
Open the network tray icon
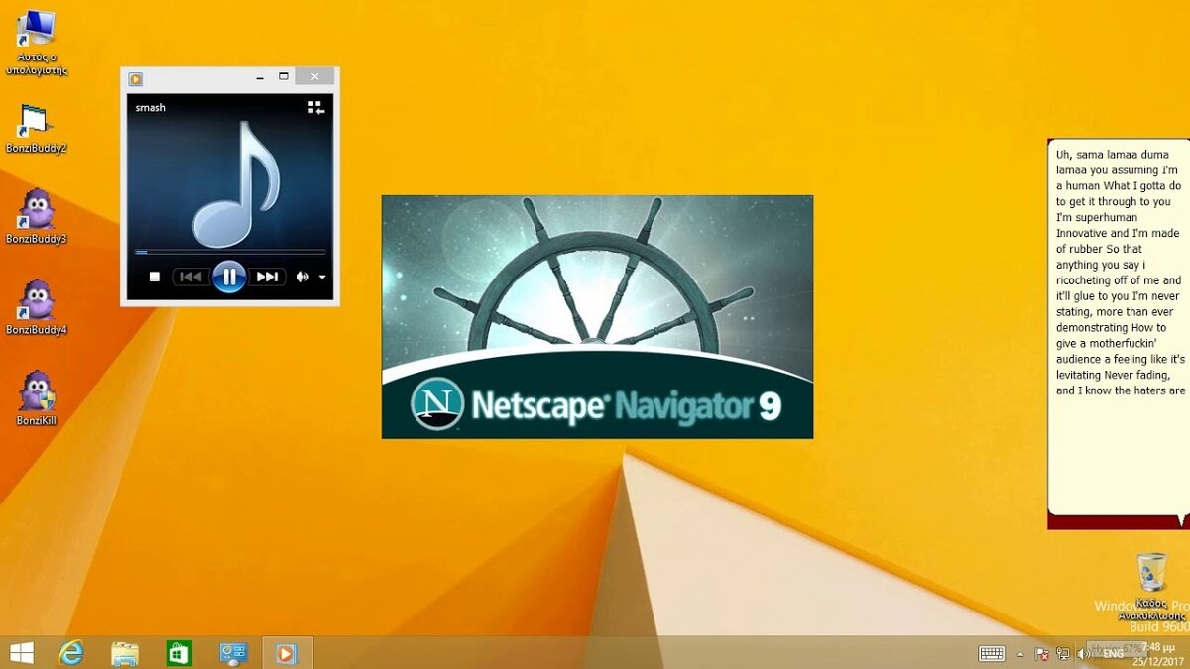click(x=1063, y=653)
